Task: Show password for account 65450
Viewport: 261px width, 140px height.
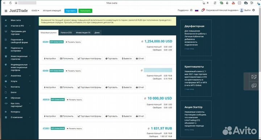Action: point(73,71)
